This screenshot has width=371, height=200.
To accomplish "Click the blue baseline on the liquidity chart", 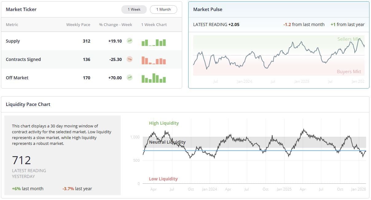I will 254,150.
